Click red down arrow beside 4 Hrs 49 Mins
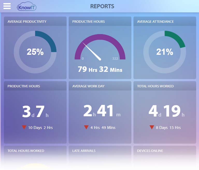Image resolution: width=199 pixels, height=170 pixels. (x=86, y=127)
